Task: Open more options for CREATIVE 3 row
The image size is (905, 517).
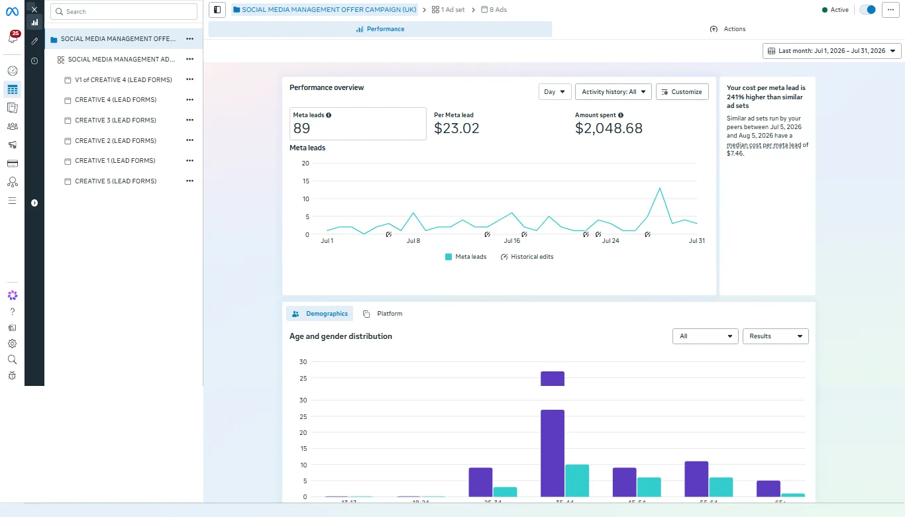Action: pos(190,120)
